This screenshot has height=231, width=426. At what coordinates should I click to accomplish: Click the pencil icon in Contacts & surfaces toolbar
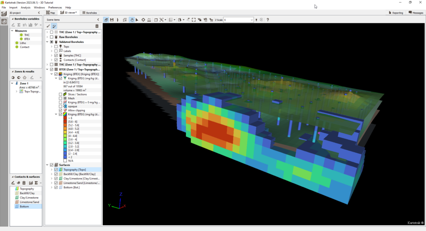pos(13,183)
